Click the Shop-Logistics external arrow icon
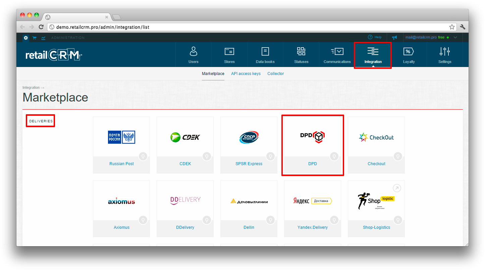This screenshot has height=270, width=485. click(x=397, y=188)
